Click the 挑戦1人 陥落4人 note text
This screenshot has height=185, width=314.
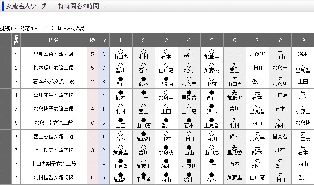pos(19,28)
